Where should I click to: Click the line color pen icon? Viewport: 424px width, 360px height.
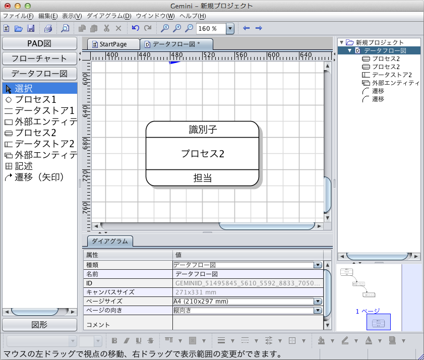(345, 340)
